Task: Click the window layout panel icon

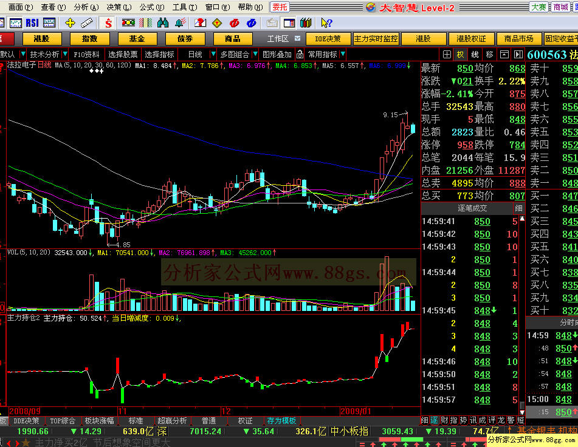Action: click(289, 23)
